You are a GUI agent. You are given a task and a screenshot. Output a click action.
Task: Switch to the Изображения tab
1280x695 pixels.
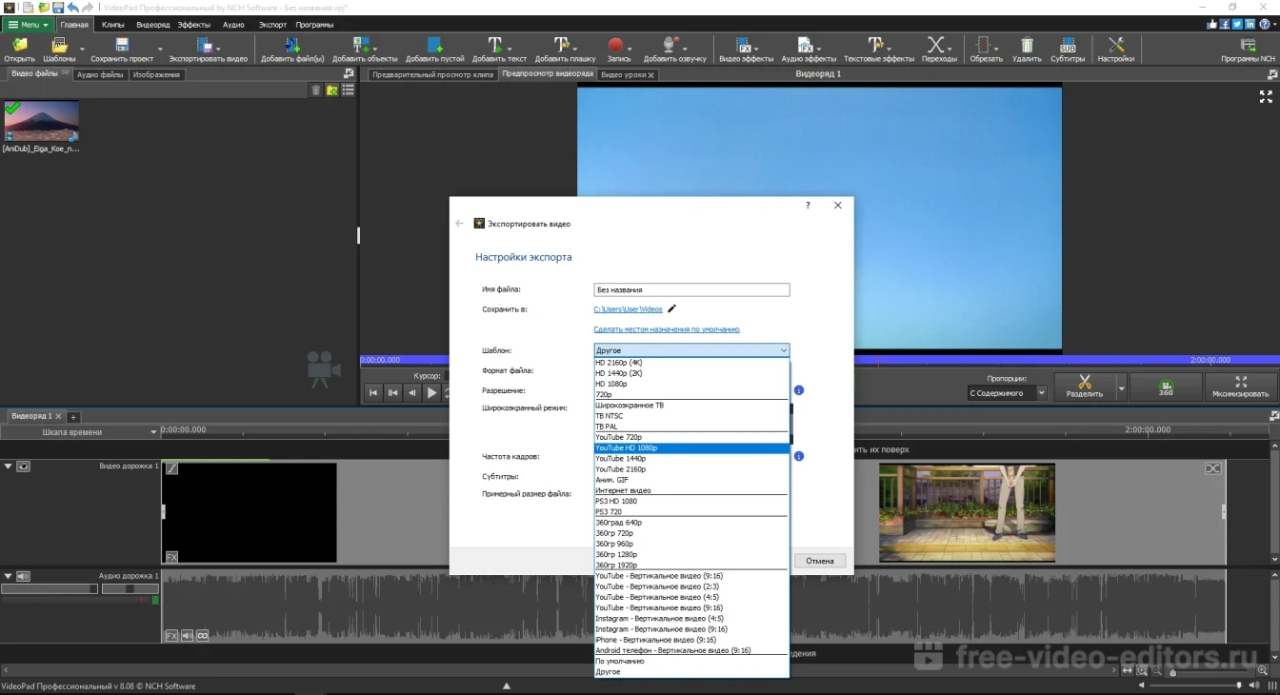[x=156, y=74]
